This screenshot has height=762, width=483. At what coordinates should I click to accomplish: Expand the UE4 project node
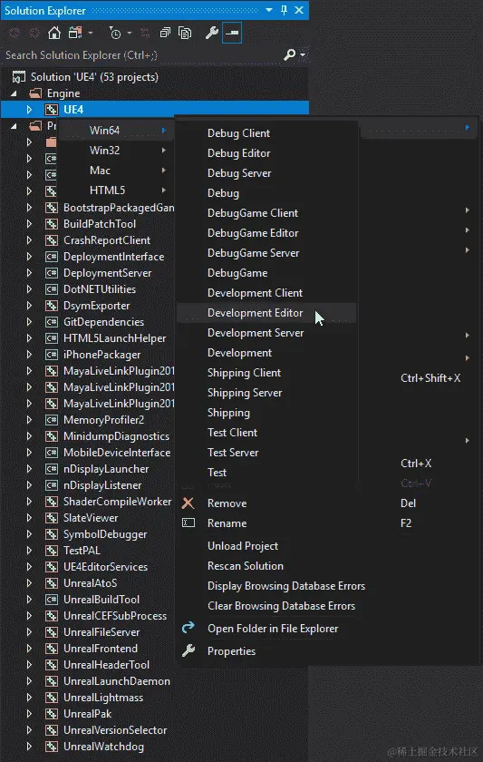tap(29, 110)
